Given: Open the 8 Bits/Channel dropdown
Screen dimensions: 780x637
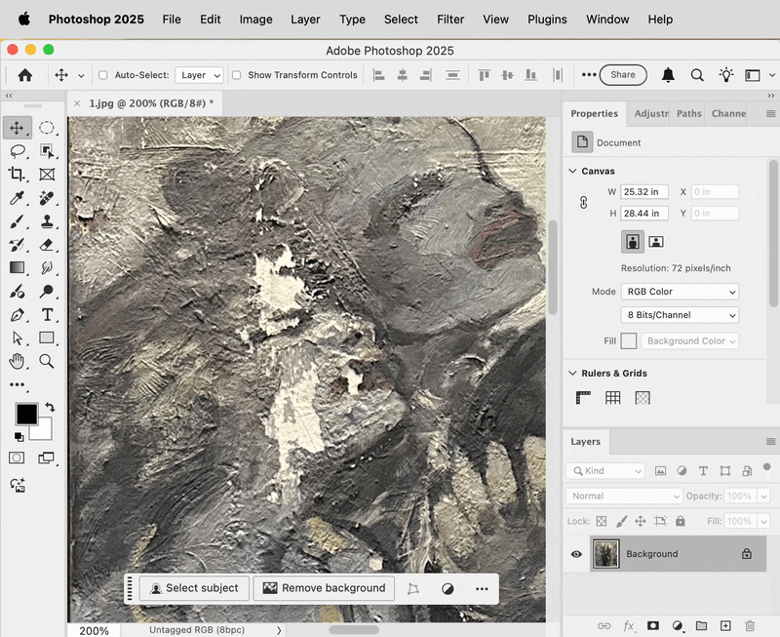Looking at the screenshot, I should [x=680, y=315].
